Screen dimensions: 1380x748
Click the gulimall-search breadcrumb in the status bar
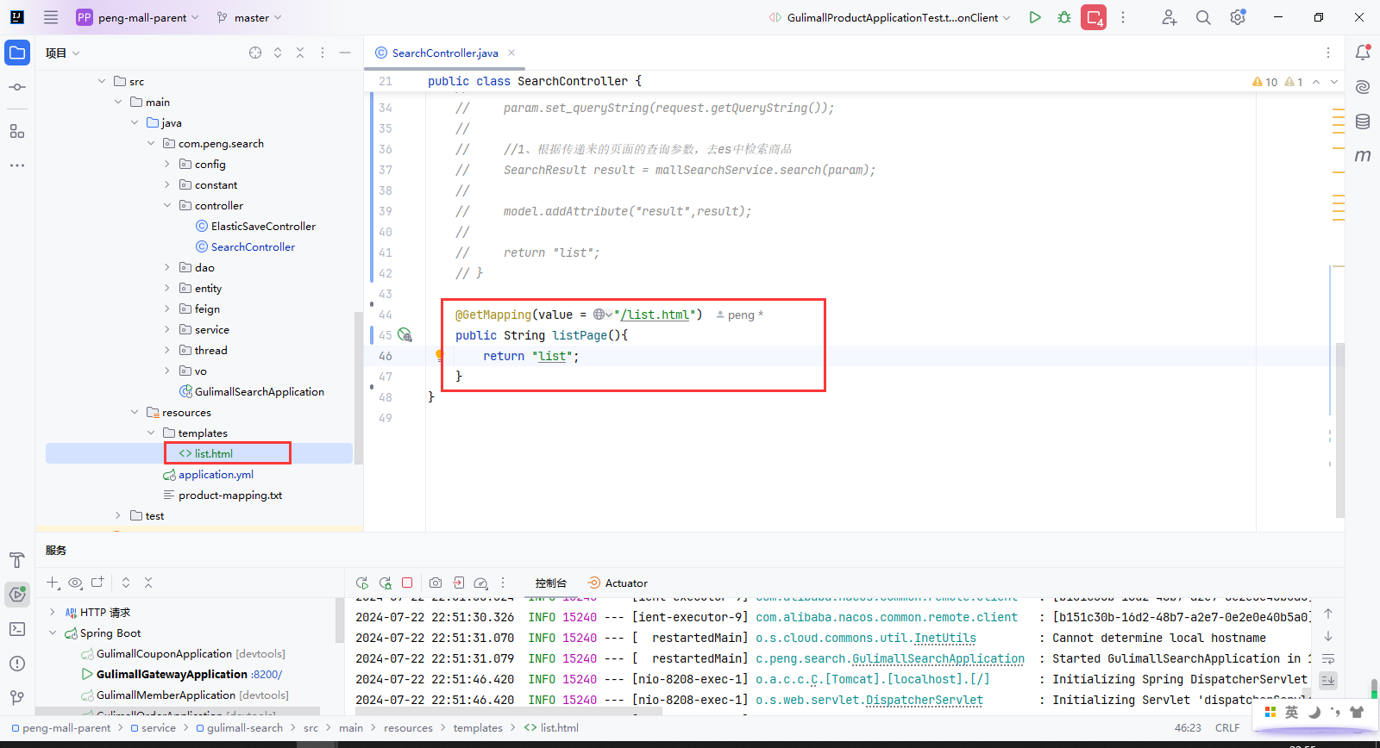pos(245,728)
